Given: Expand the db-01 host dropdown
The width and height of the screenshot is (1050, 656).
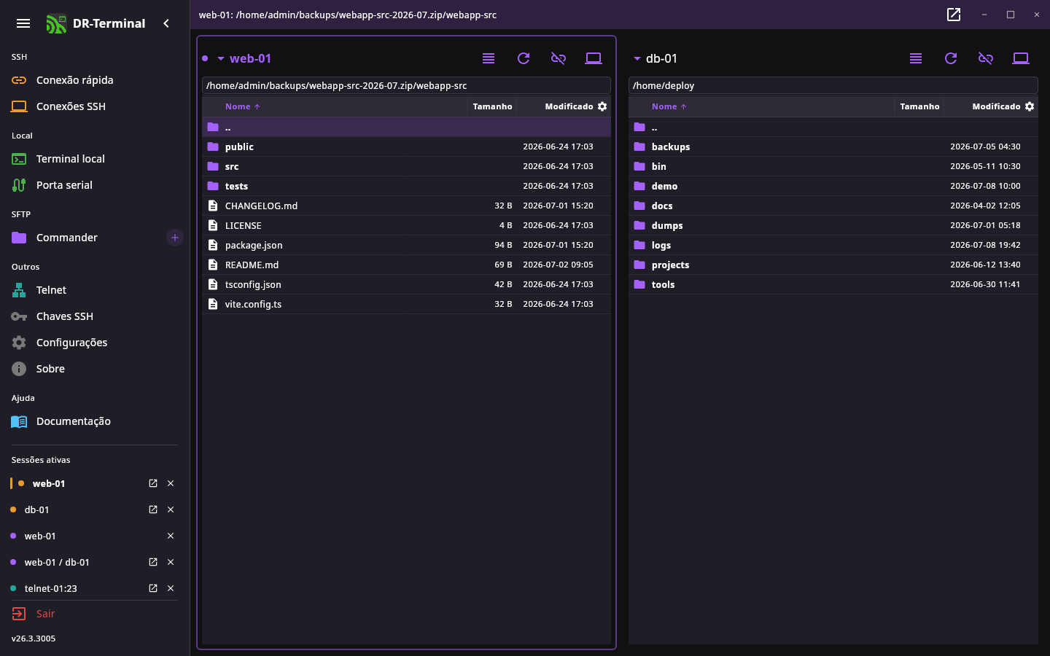Looking at the screenshot, I should point(637,58).
